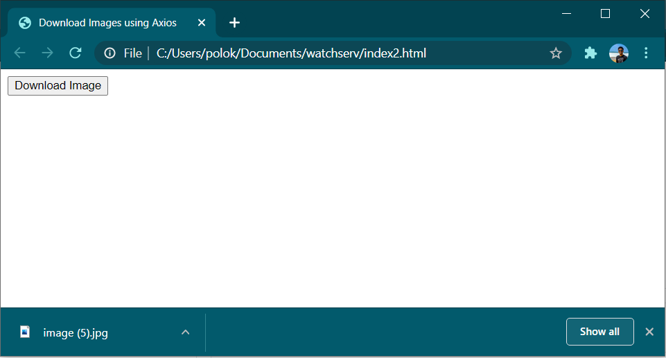Show all downloads
The width and height of the screenshot is (666, 358).
(599, 332)
